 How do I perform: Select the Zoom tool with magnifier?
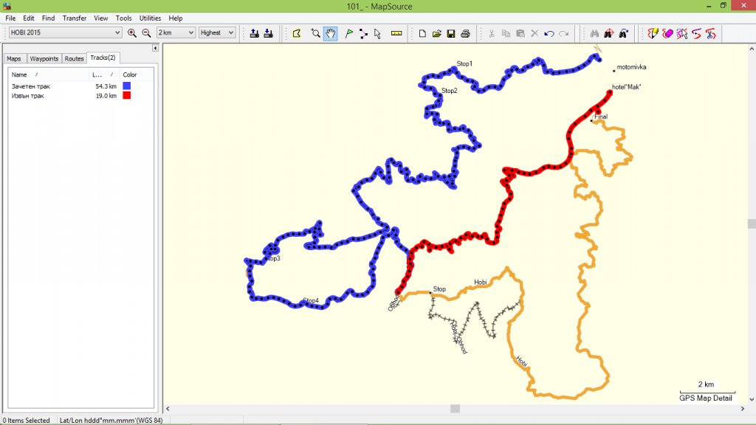click(x=315, y=33)
